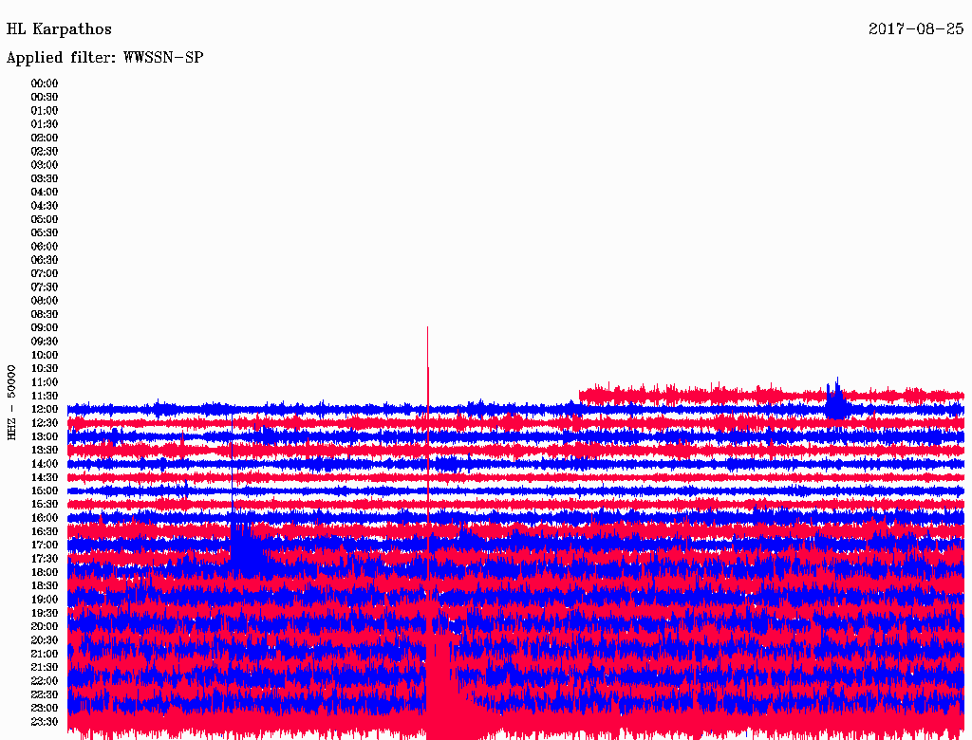Viewport: 972px width, 740px height.
Task: Click the HL Karpathos station title
Action: point(59,29)
